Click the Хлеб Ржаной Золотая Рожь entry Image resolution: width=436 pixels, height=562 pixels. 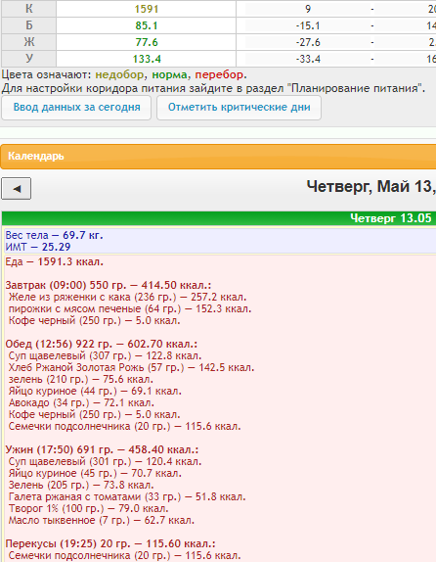tap(131, 368)
